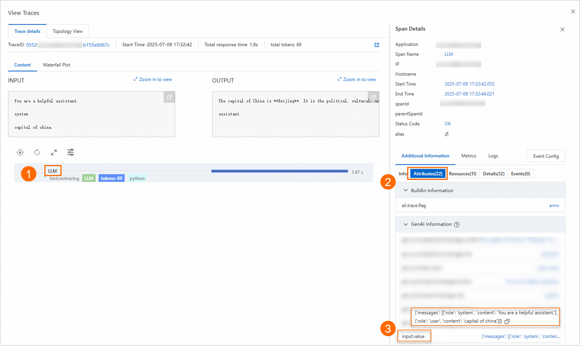The width and height of the screenshot is (580, 346).
Task: Click the GenAI Information help icon
Action: tap(457, 225)
